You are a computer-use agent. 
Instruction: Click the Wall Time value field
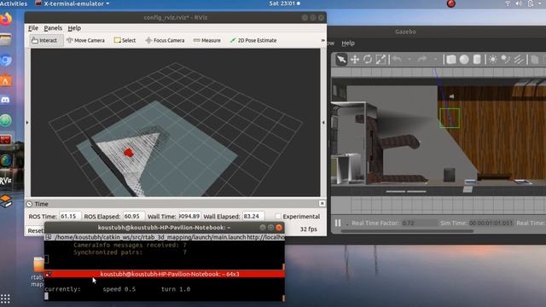tap(189, 216)
